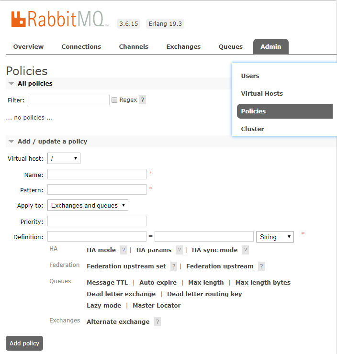The width and height of the screenshot is (337, 354).
Task: Insert the Lazy mode definition key
Action: (x=104, y=306)
